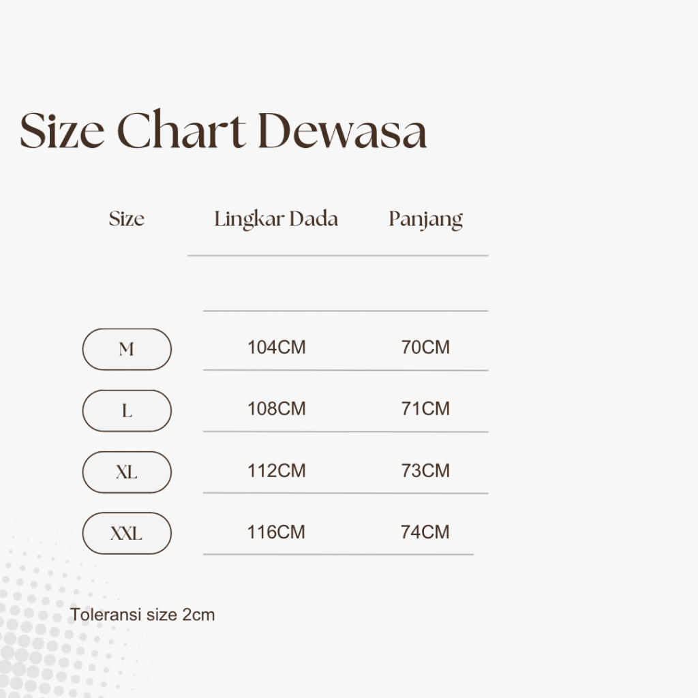
Task: Select the M size pill
Action: pos(127,350)
